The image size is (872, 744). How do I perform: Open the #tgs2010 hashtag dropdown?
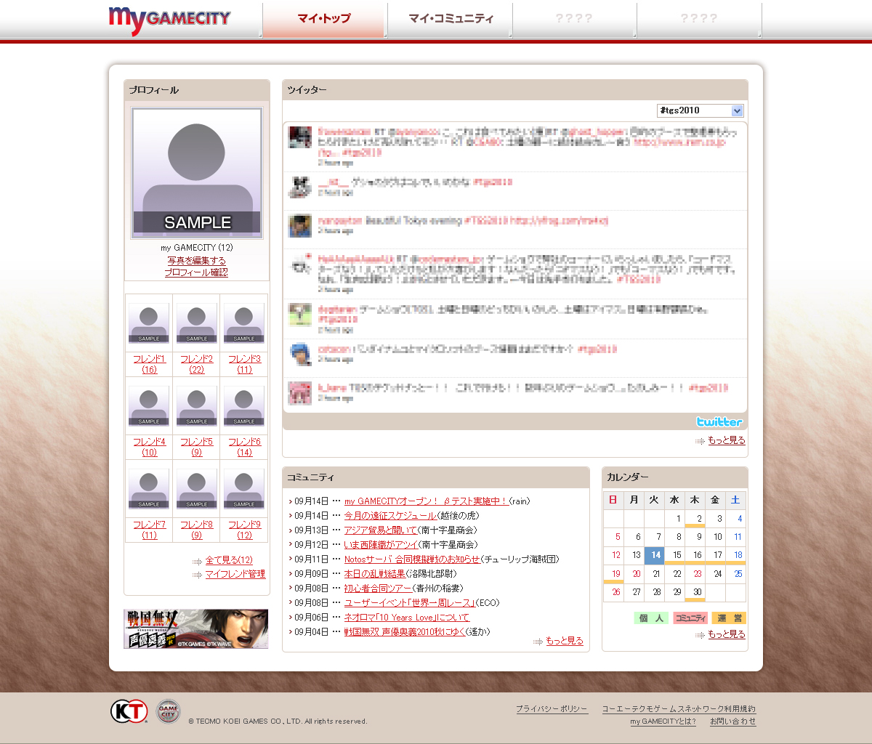(701, 110)
